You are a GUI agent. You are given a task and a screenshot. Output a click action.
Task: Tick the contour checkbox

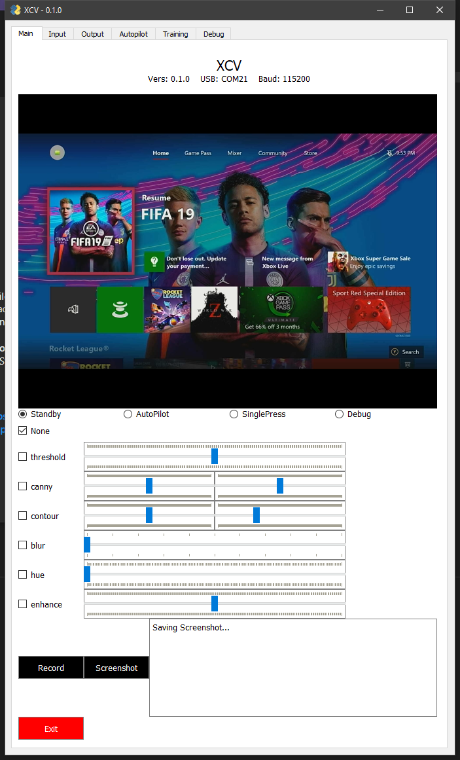23,516
